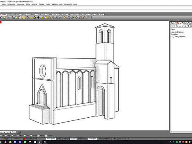The height and width of the screenshot is (144, 192).
Task: Toggle the Disable osnap checkbox
Action: tap(46, 136)
